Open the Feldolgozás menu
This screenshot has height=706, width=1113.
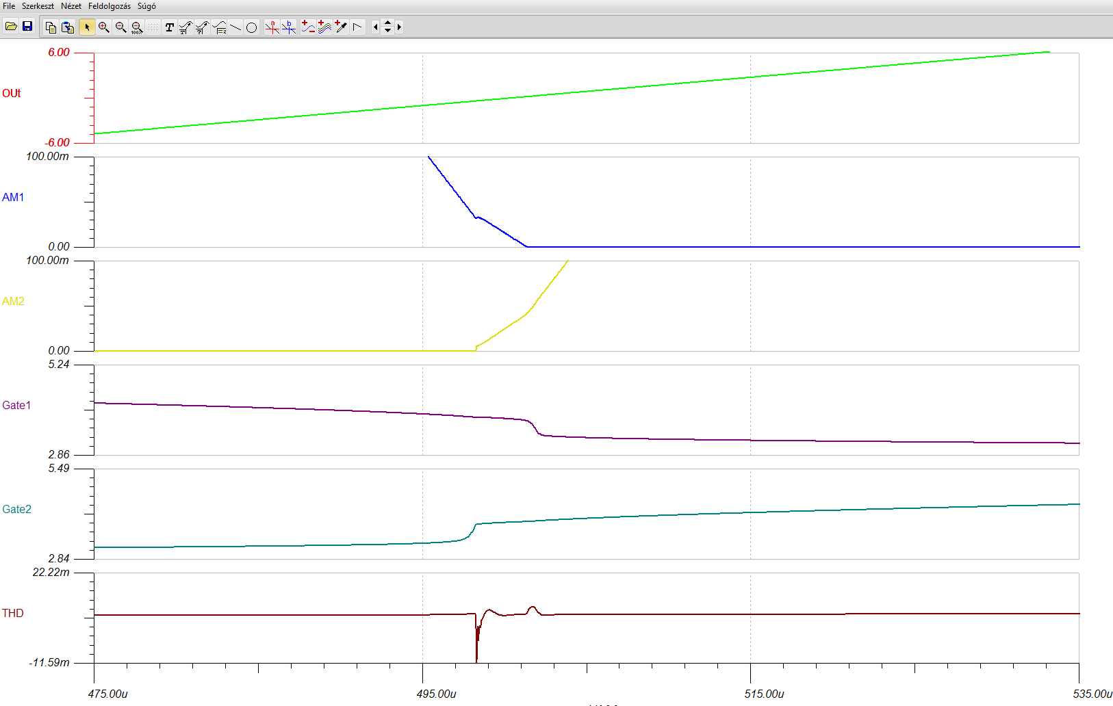point(110,6)
